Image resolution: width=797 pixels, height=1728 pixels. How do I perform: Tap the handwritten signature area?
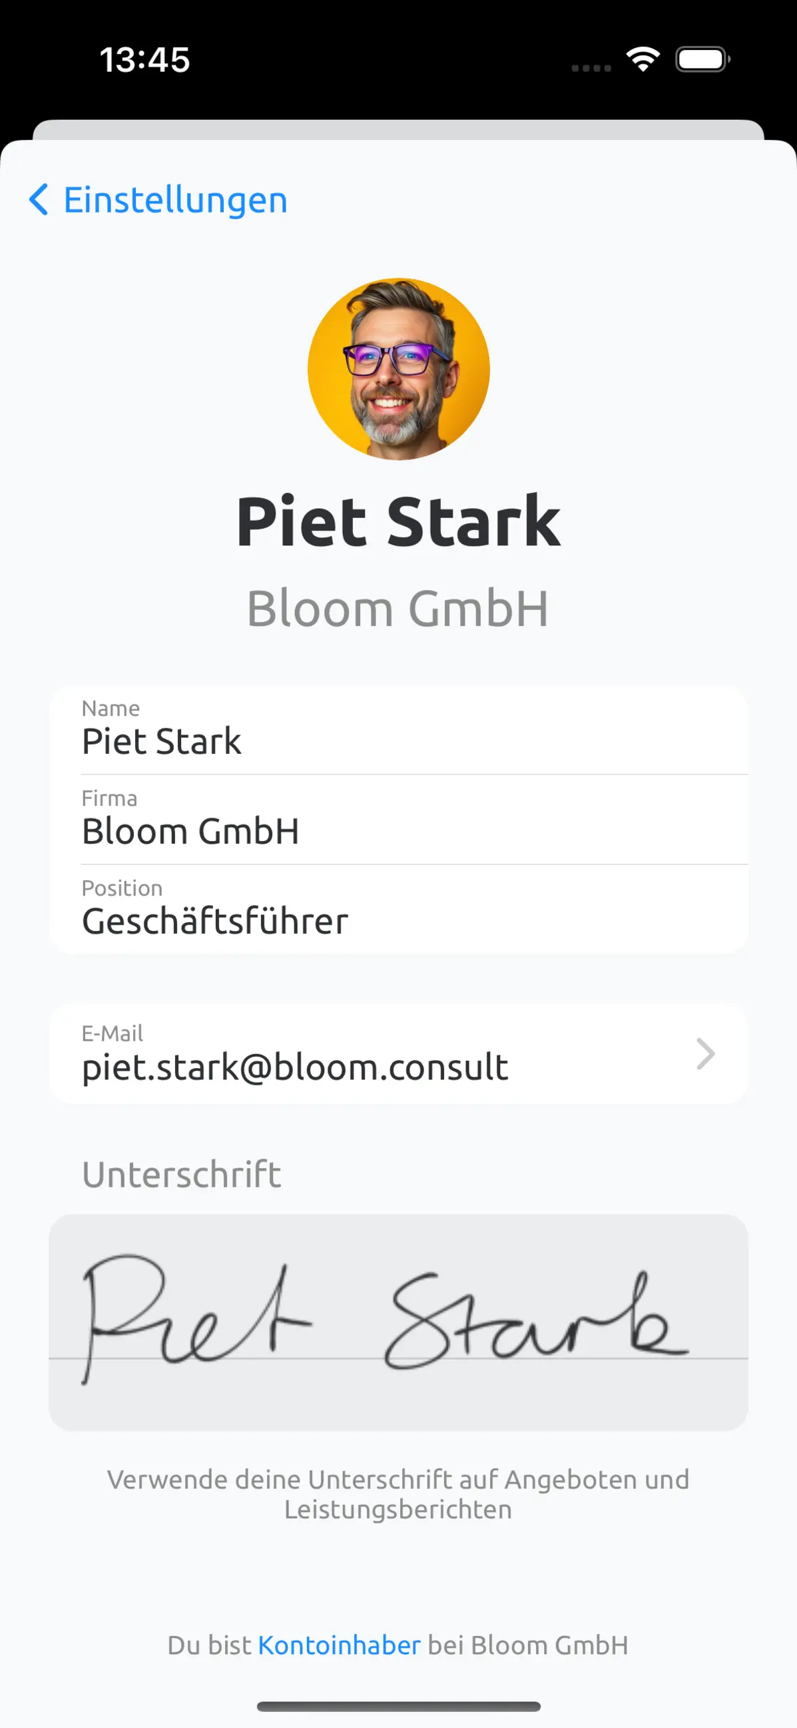(398, 1322)
